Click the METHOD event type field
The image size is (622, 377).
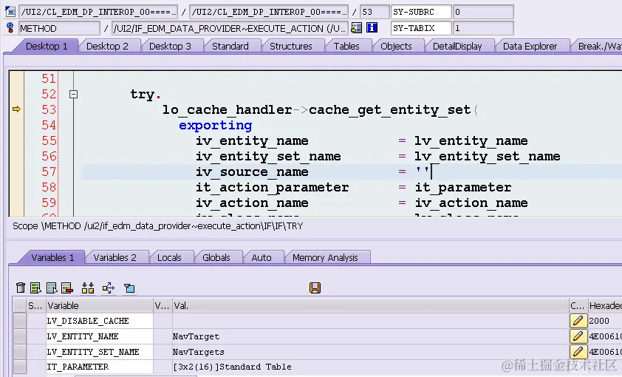(x=59, y=28)
